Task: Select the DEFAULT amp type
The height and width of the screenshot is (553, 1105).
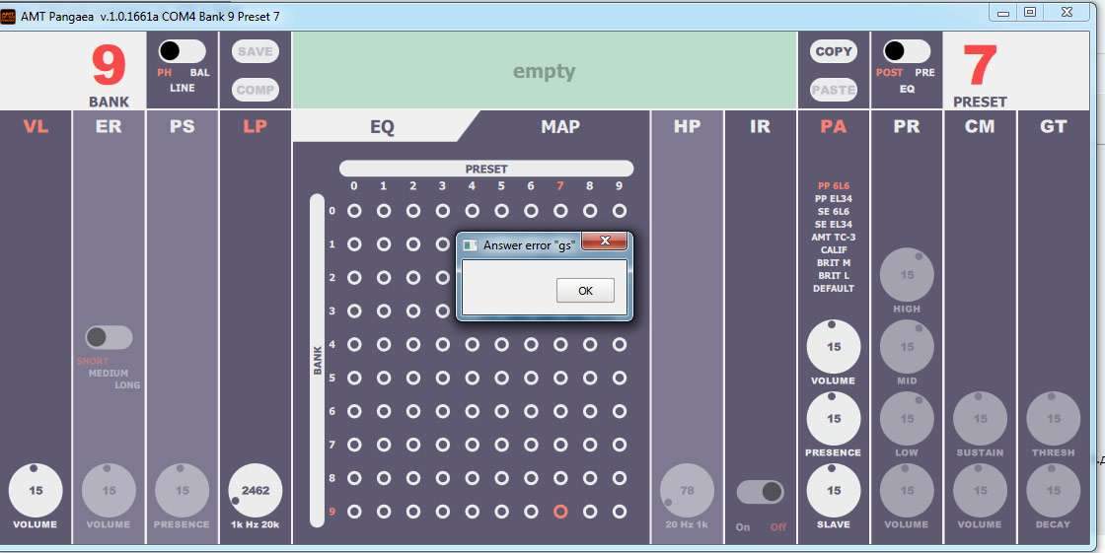Action: coord(834,288)
